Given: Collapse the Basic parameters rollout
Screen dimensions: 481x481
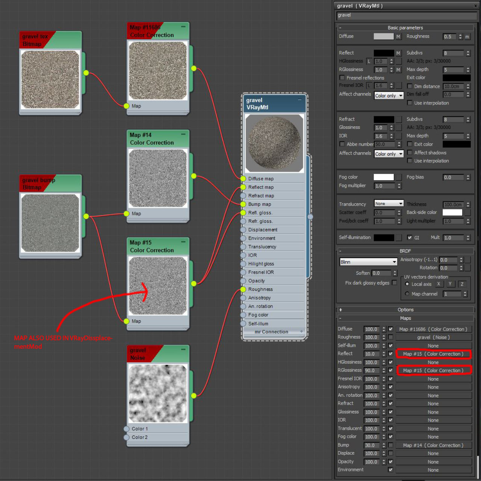Looking at the screenshot, I should point(405,27).
